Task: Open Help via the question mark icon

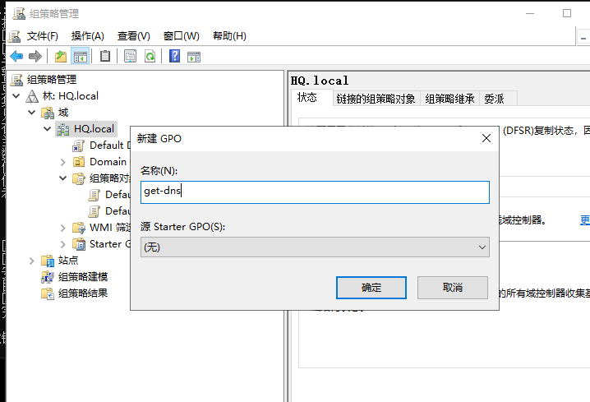Action: pyautogui.click(x=174, y=57)
